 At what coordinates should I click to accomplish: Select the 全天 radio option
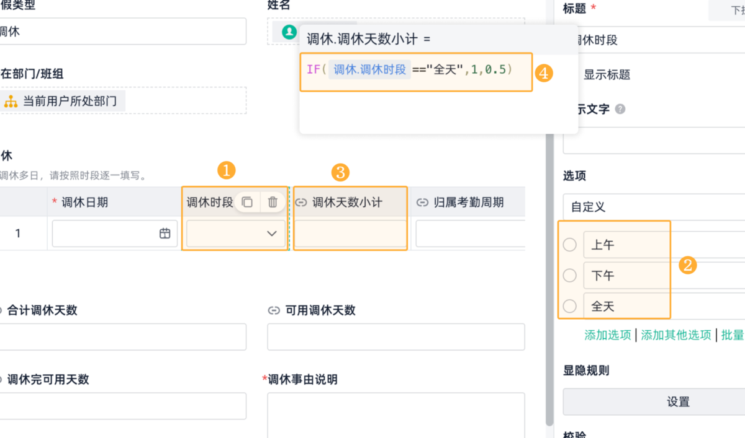click(x=569, y=305)
